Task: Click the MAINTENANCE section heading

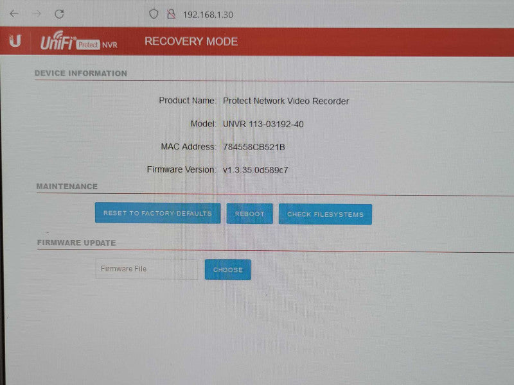Action: click(67, 186)
